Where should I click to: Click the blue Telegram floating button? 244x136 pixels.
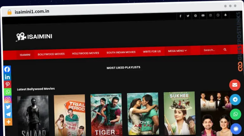(x=235, y=100)
